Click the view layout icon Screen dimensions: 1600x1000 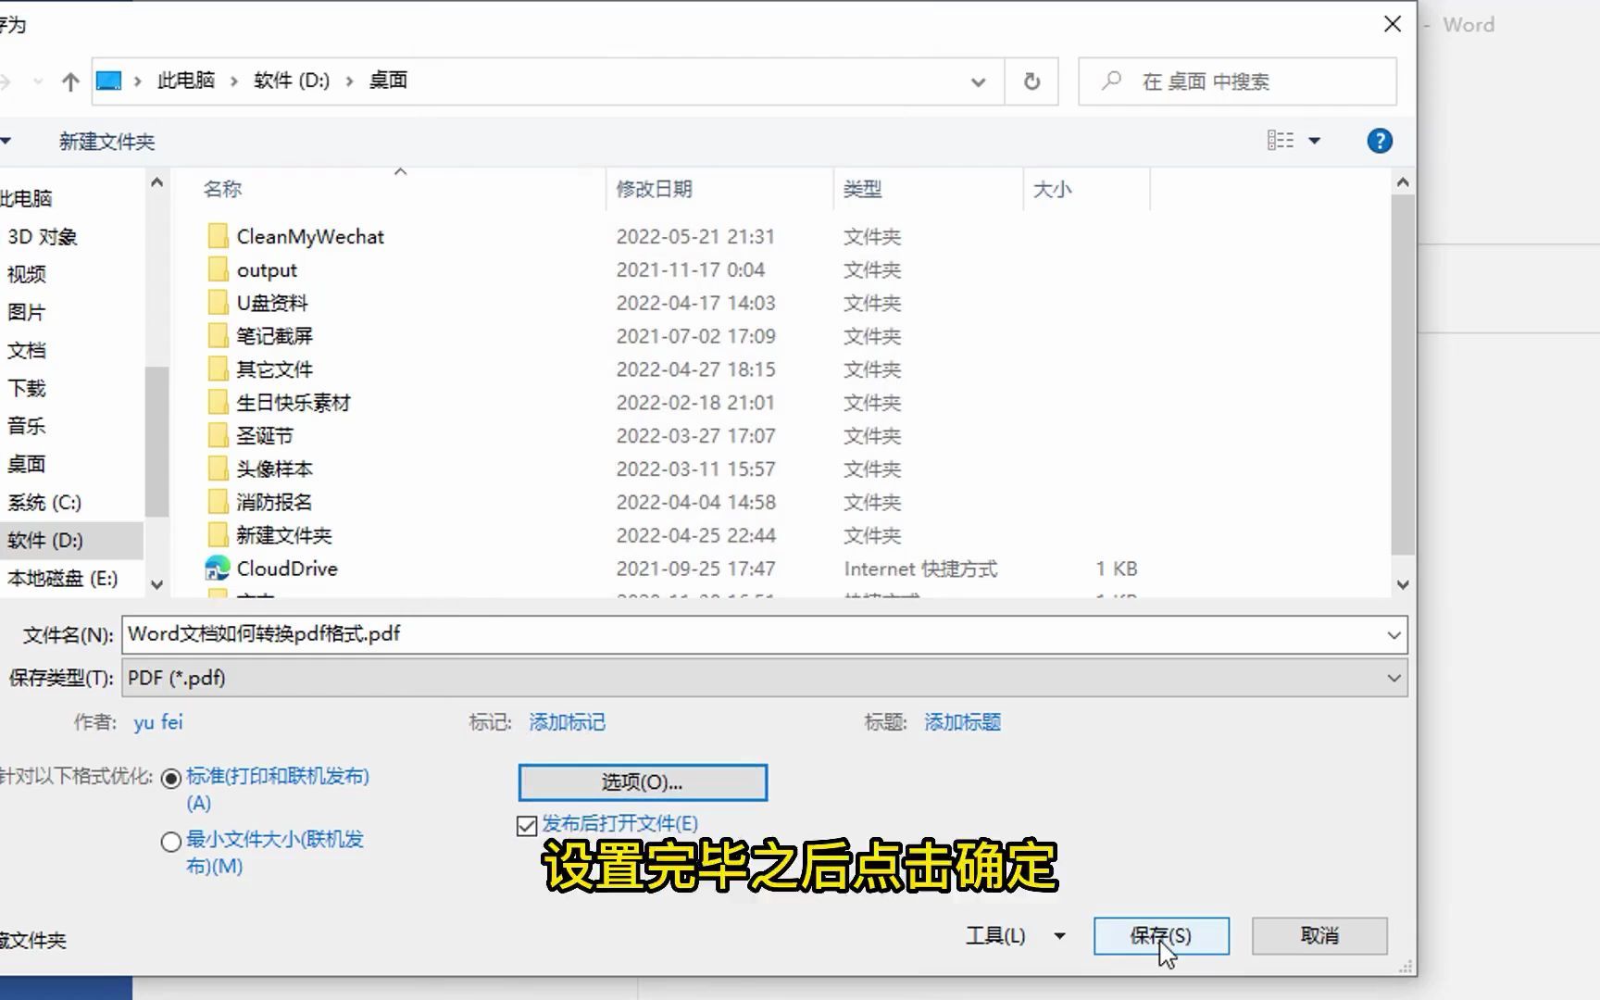click(x=1281, y=141)
